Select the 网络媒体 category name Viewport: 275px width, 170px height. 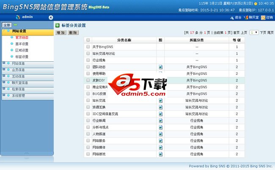[x=99, y=148]
